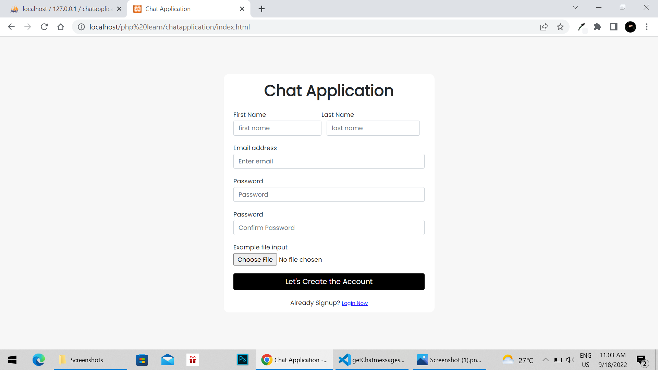This screenshot has width=658, height=370.
Task: Click the First Name label
Action: (x=249, y=115)
